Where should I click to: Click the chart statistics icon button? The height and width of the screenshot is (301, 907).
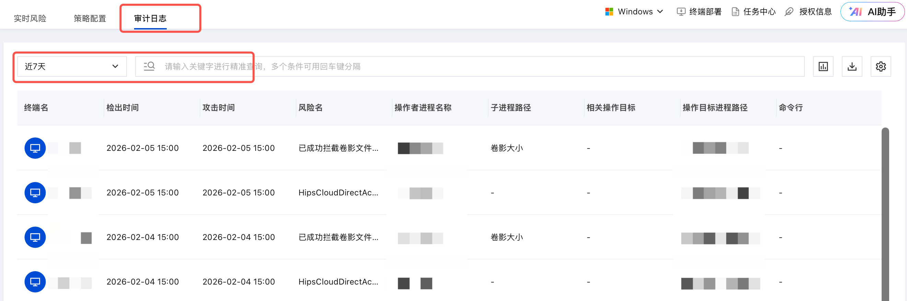pos(823,67)
